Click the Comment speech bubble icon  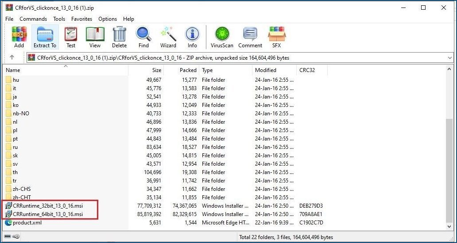pos(250,34)
